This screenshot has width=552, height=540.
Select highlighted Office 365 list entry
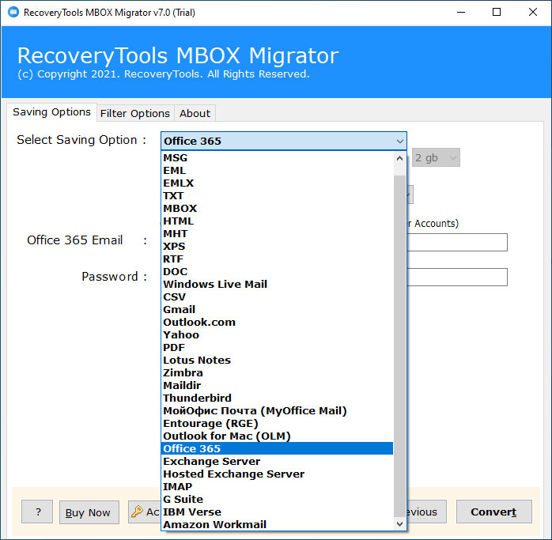(277, 448)
